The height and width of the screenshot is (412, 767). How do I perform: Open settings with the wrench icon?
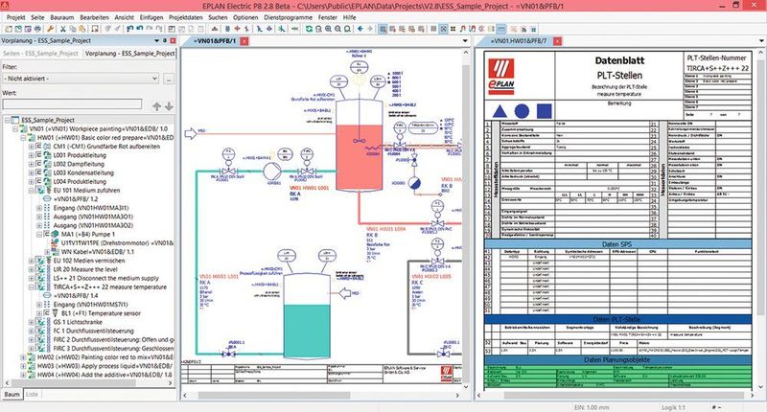pos(50,30)
